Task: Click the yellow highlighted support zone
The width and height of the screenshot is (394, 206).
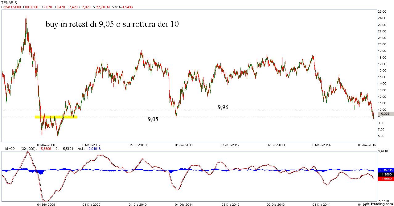Action: (x=56, y=117)
